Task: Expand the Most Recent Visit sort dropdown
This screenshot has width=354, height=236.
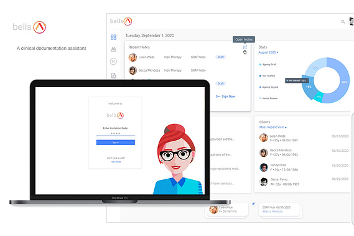Action: click(x=272, y=127)
